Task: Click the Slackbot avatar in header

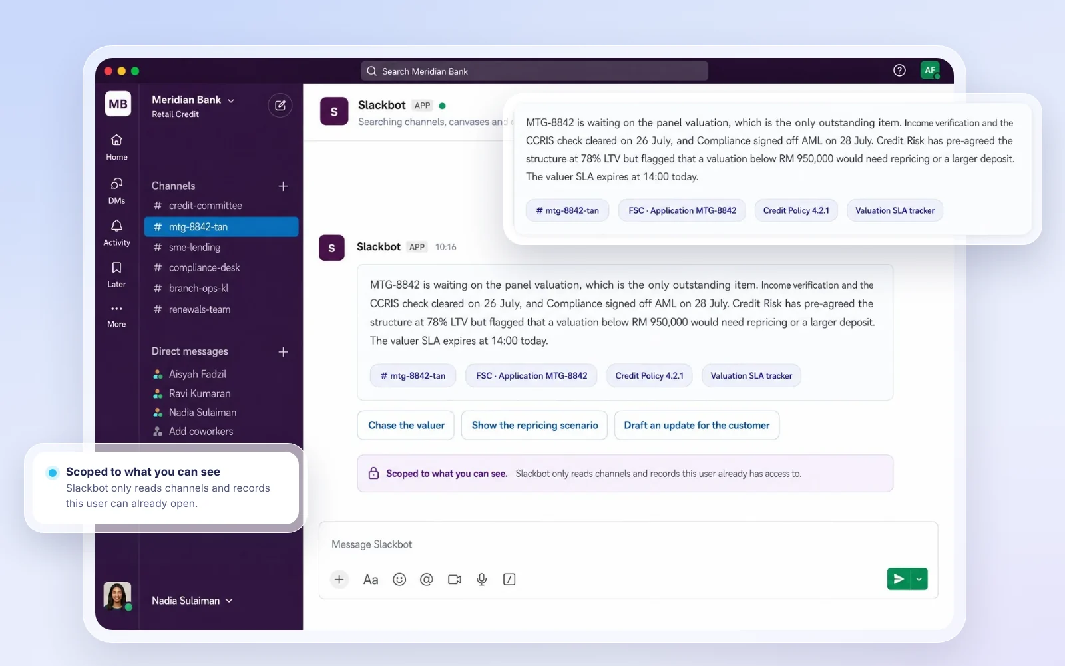Action: pos(334,112)
